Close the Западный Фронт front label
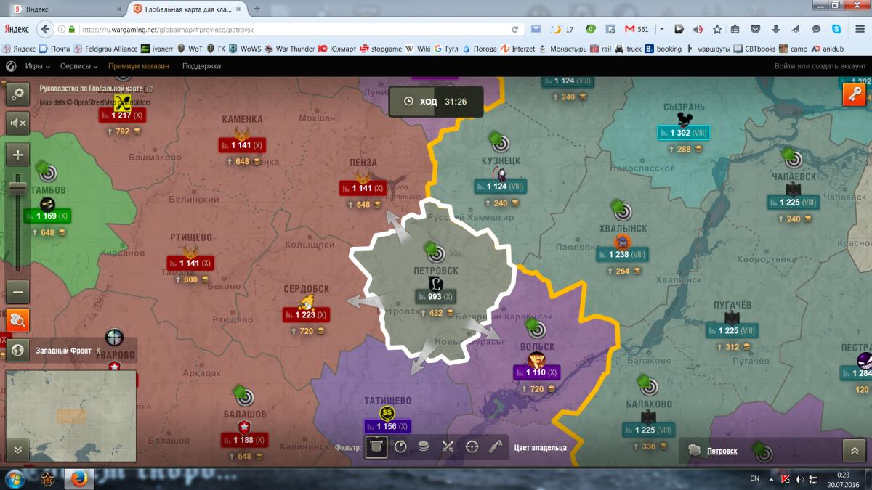Screen dimensions: 872x490 pyautogui.click(x=98, y=350)
